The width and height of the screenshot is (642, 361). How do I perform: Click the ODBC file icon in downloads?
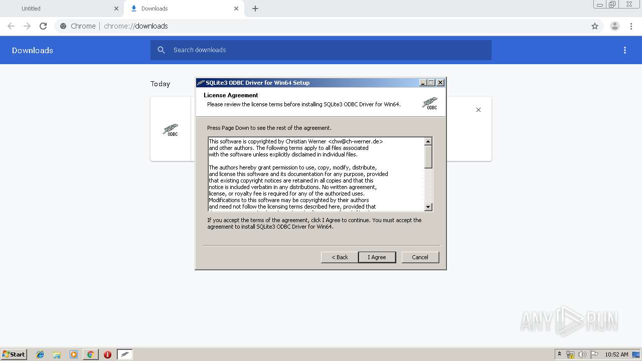171,130
